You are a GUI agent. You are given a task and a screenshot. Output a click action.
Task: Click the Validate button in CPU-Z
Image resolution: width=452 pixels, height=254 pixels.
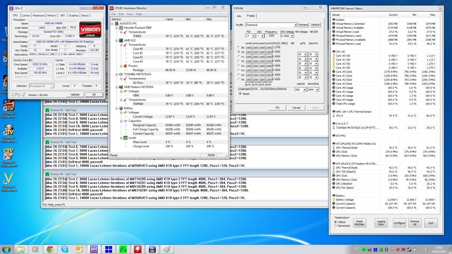75,94
